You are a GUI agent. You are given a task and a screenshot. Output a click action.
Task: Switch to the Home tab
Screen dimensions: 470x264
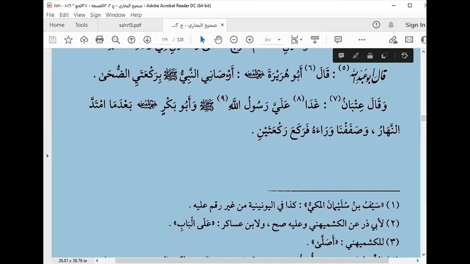[x=57, y=25]
